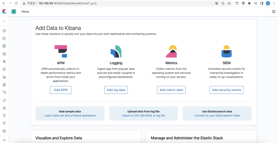Open Visualize via the chart icon in sidebar
Viewport: 278px width, 143px height.
click(x=4, y=39)
